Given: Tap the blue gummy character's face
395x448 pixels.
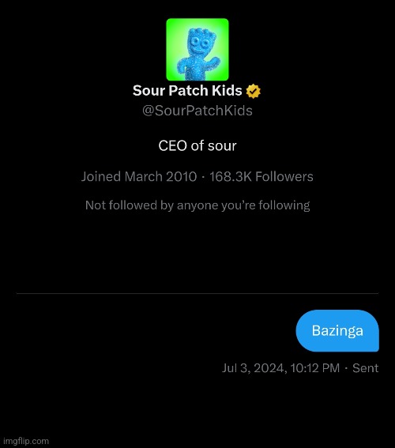Looking at the screenshot, I should [199, 43].
